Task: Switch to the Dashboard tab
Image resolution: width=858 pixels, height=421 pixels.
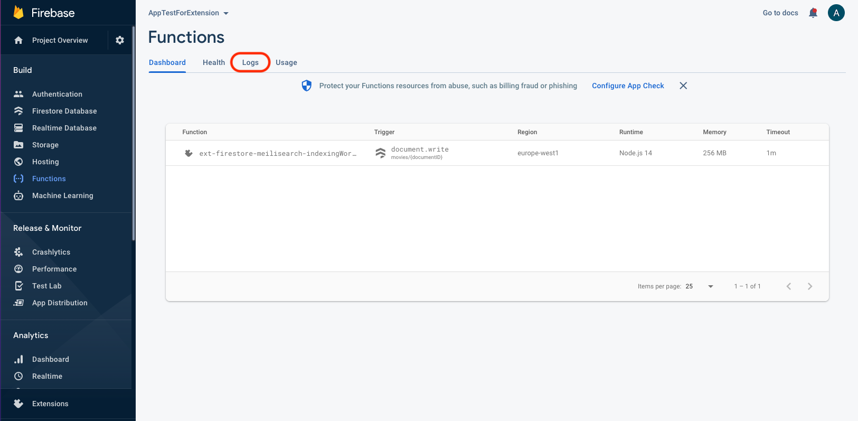Action: [167, 62]
